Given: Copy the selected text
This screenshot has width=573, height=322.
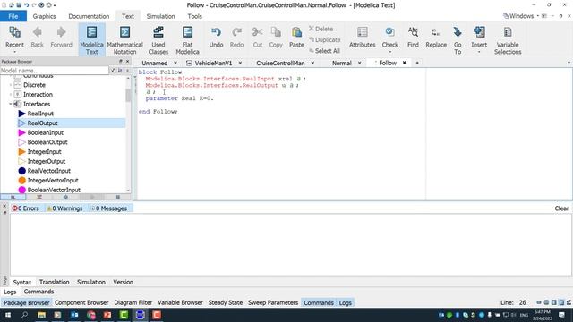Looking at the screenshot, I should click(x=276, y=38).
